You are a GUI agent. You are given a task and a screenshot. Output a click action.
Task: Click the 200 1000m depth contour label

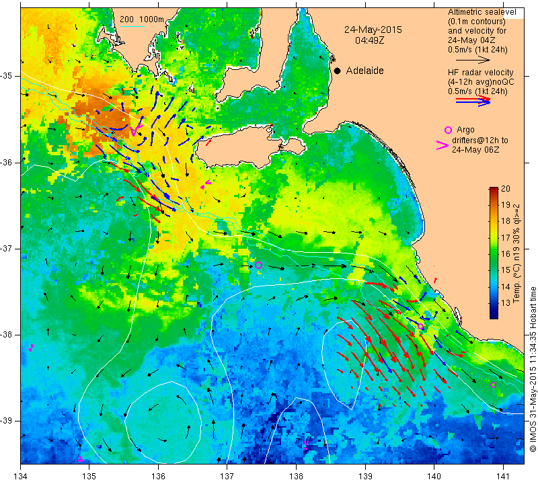pyautogui.click(x=142, y=19)
